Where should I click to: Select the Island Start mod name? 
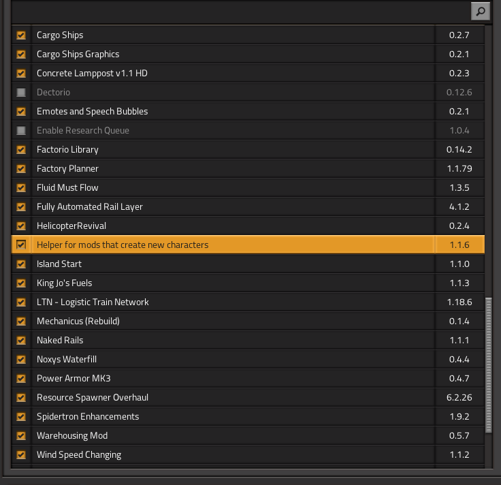[x=59, y=264]
